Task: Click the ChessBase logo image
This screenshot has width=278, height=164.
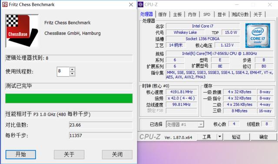Action: [x=22, y=31]
